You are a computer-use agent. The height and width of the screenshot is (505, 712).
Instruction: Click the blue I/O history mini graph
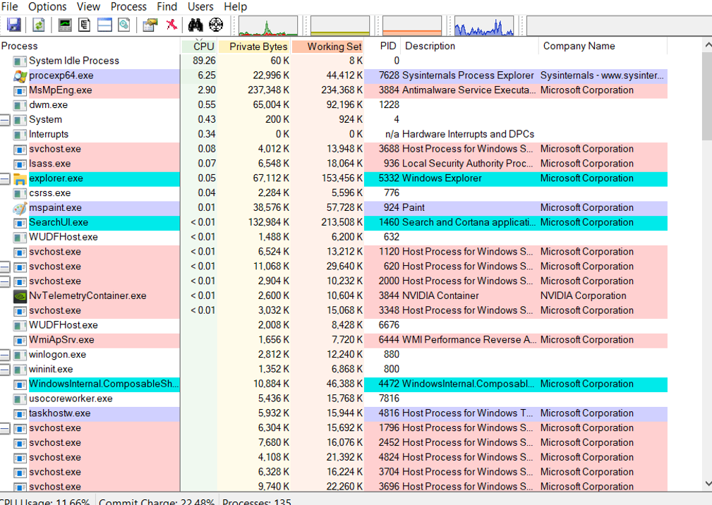(484, 26)
